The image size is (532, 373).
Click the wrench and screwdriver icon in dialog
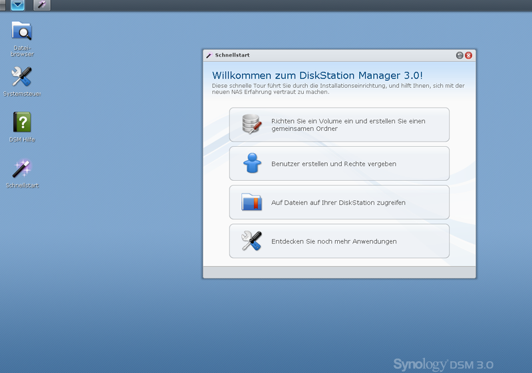[x=251, y=241]
